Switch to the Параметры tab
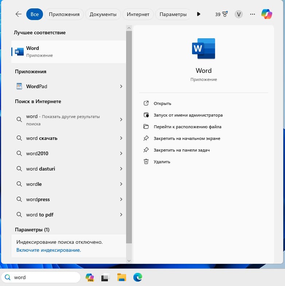This screenshot has width=285, height=286. [173, 14]
